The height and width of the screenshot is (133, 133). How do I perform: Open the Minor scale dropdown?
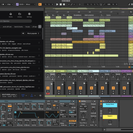point(31,4)
